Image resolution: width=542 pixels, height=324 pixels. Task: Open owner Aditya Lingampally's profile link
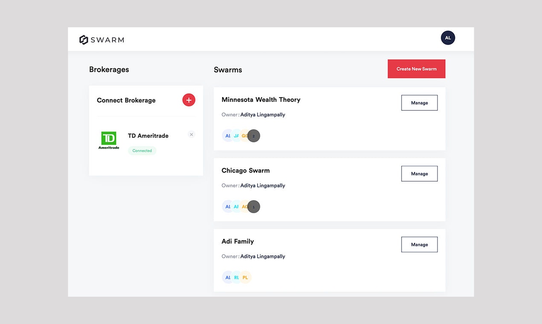(262, 114)
